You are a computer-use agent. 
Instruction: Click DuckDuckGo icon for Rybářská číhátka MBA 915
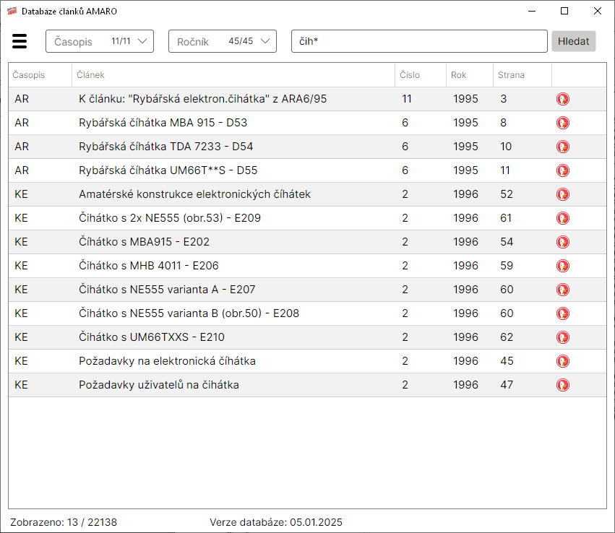[562, 123]
